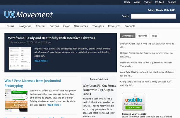
Task: Open the Wireframe Easily and Beautifully article title
Action: tap(52, 38)
